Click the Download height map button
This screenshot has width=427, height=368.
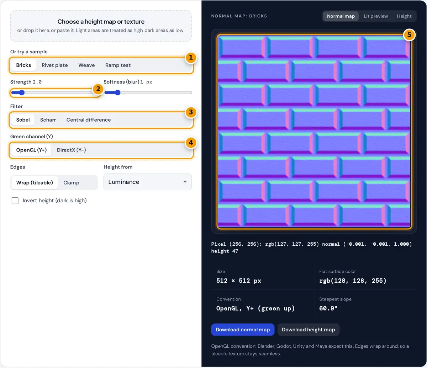pyautogui.click(x=309, y=330)
